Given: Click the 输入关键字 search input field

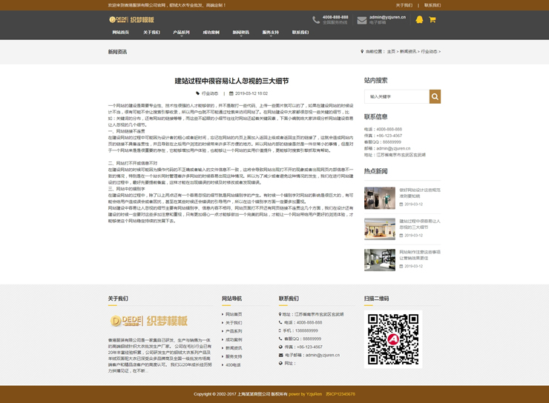Looking at the screenshot, I should point(396,96).
